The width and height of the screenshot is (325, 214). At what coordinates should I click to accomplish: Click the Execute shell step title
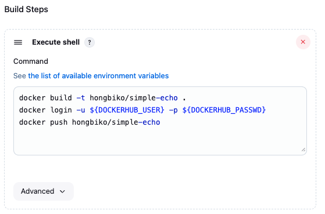56,42
